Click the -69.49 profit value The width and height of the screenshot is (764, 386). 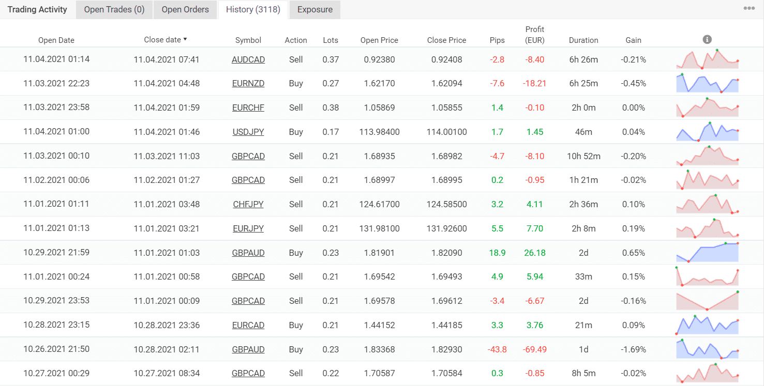point(535,349)
